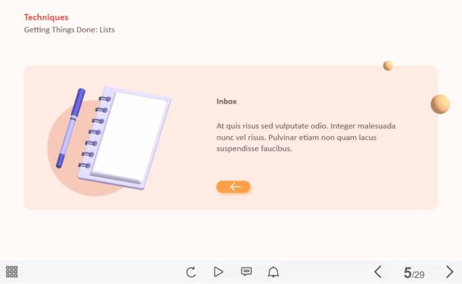Click the replay circular arrow icon
Viewport: 462px width, 284px height.
[191, 272]
